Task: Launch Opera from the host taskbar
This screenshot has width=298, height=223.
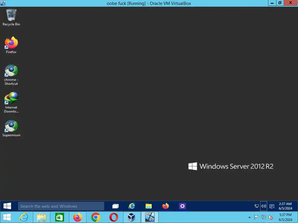Action: [x=114, y=217]
